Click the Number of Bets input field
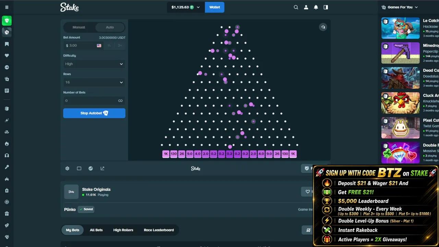The image size is (439, 247). (x=94, y=101)
